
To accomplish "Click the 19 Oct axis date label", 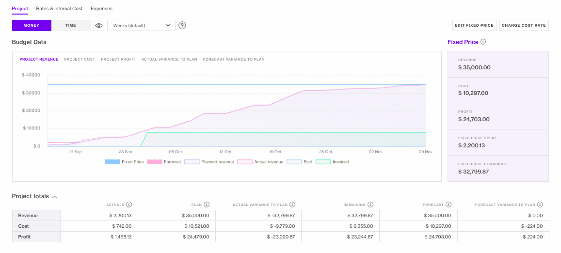I will tap(275, 152).
